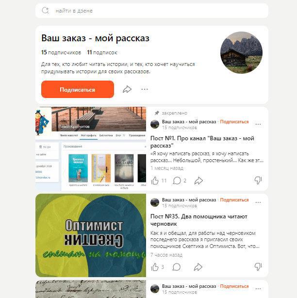
Task: Like Post №1 with the thumbs-up icon
Action: click(155, 181)
